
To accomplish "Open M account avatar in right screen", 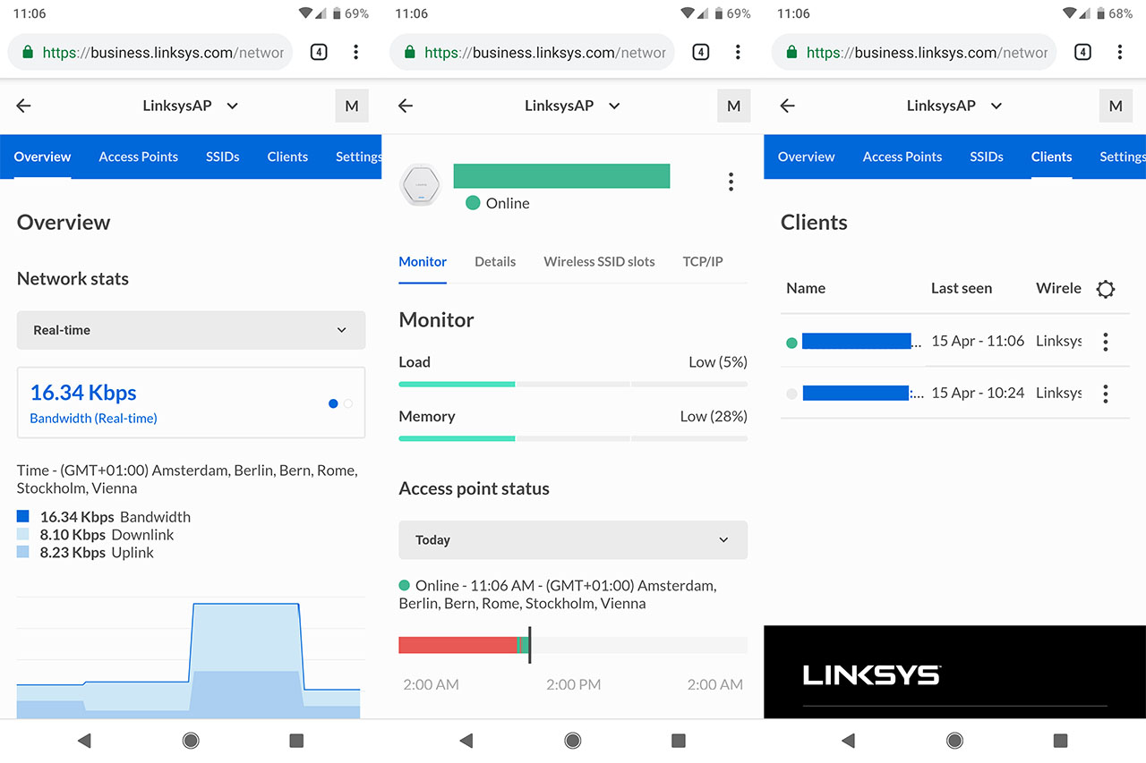I will click(1116, 106).
